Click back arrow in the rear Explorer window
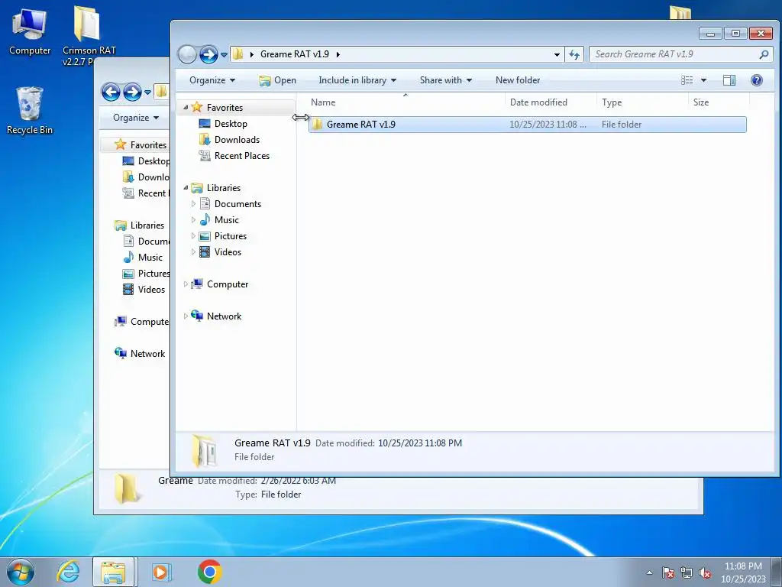This screenshot has width=782, height=587. (x=111, y=92)
